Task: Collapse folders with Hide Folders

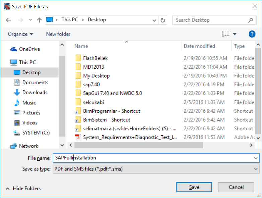Action: click(23, 188)
